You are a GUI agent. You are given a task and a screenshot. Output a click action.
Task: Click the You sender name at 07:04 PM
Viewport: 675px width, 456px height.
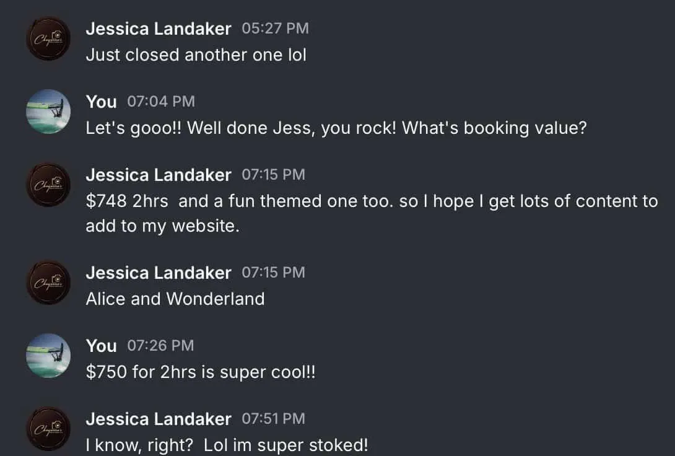101,102
